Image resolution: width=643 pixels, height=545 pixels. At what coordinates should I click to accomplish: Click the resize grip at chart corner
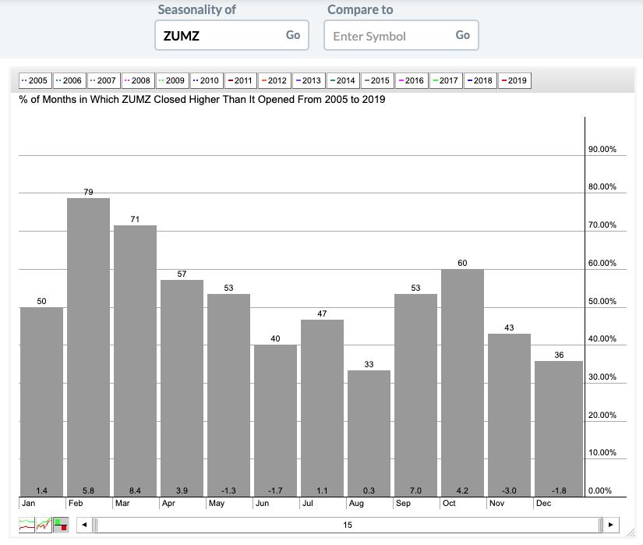tap(630, 533)
